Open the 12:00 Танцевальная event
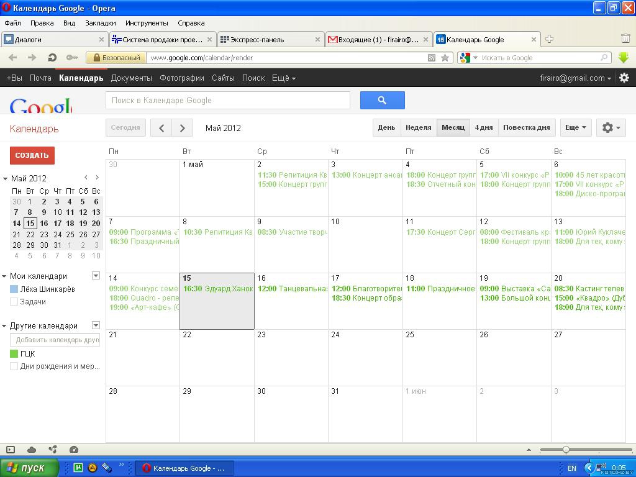The width and height of the screenshot is (636, 477). [x=293, y=289]
